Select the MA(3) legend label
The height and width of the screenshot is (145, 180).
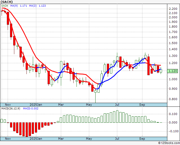[33, 6]
